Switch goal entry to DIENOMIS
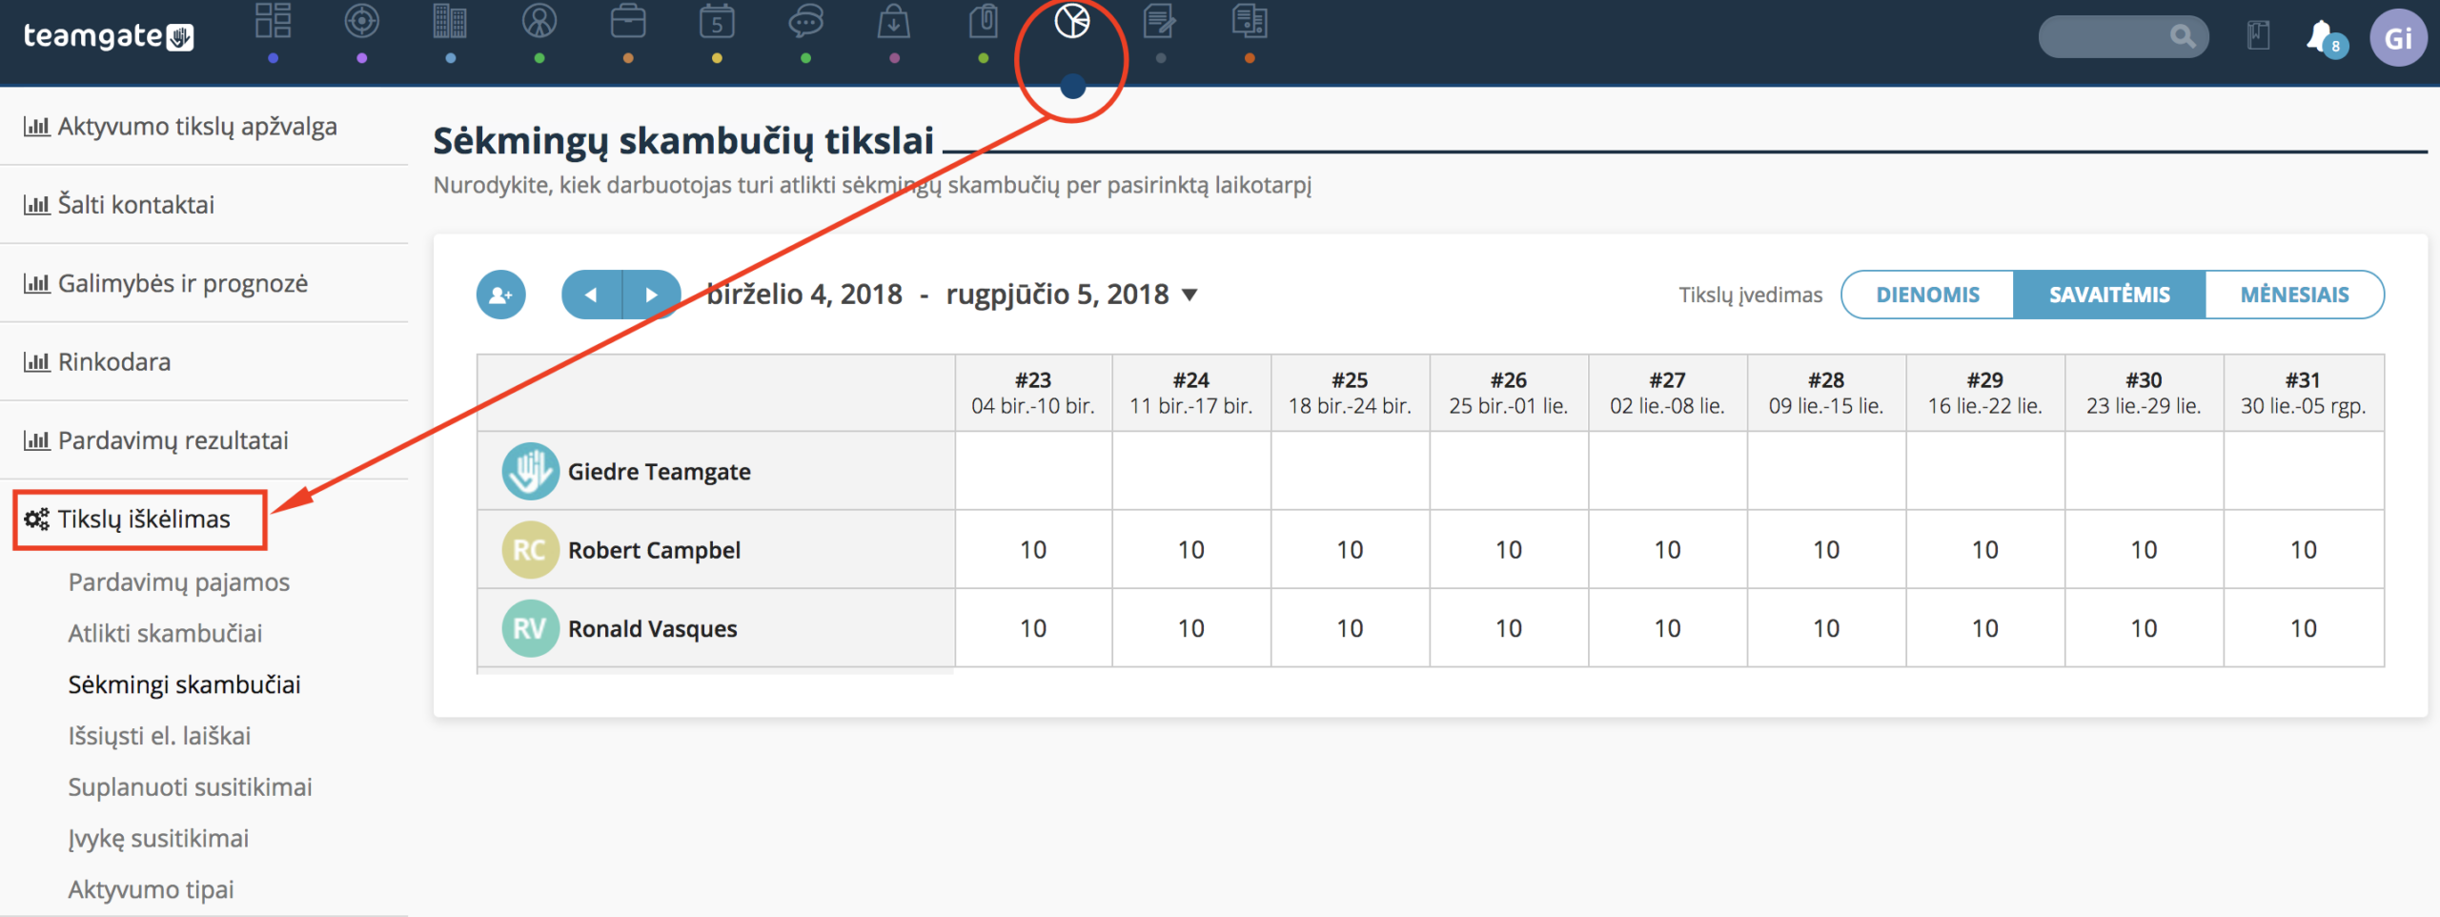This screenshot has height=917, width=2440. click(x=1927, y=295)
